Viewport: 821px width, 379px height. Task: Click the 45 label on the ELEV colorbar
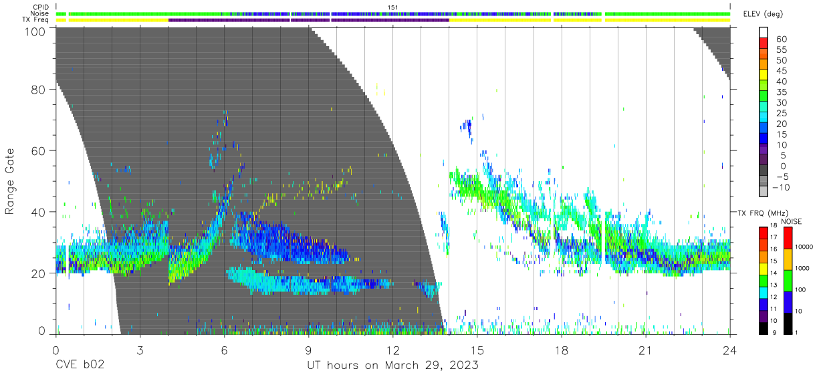pyautogui.click(x=781, y=71)
